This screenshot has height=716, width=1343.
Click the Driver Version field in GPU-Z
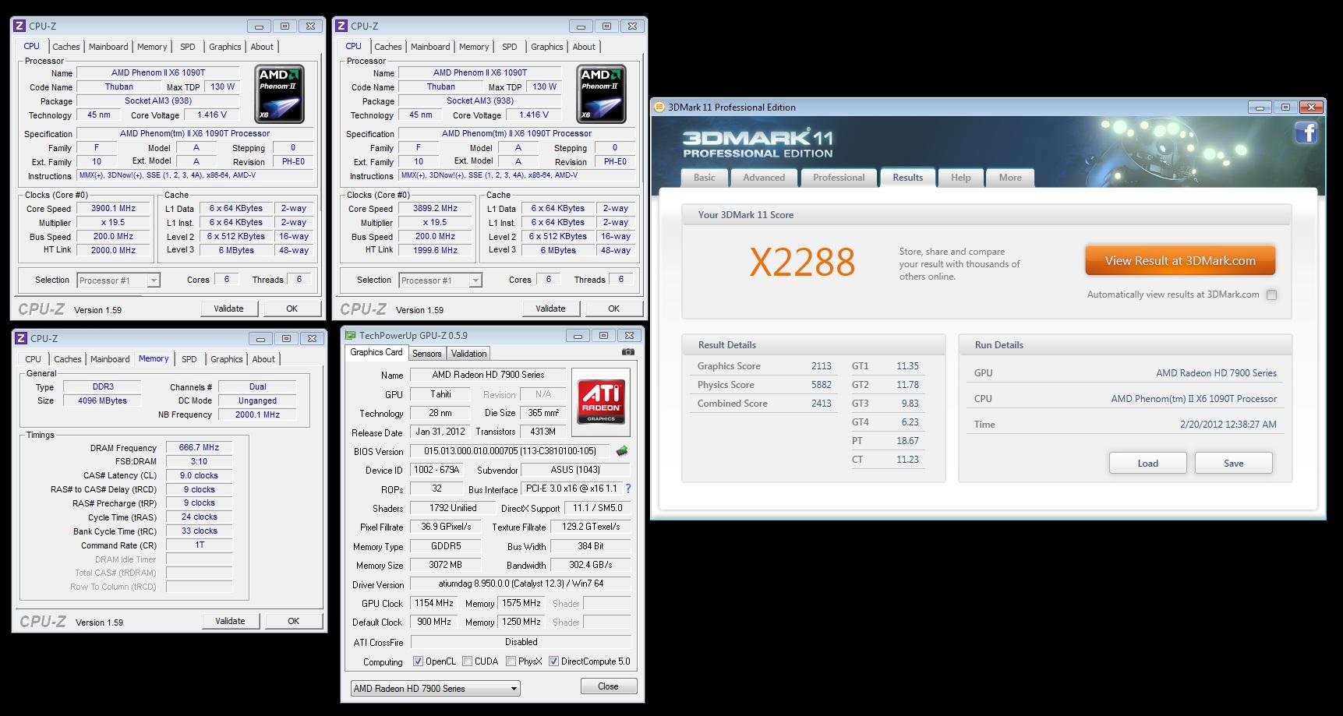click(x=520, y=584)
